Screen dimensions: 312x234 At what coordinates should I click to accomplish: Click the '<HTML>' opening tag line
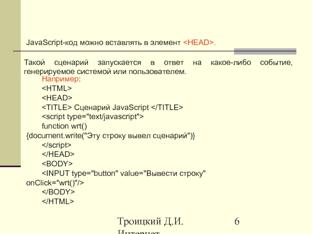[57, 89]
